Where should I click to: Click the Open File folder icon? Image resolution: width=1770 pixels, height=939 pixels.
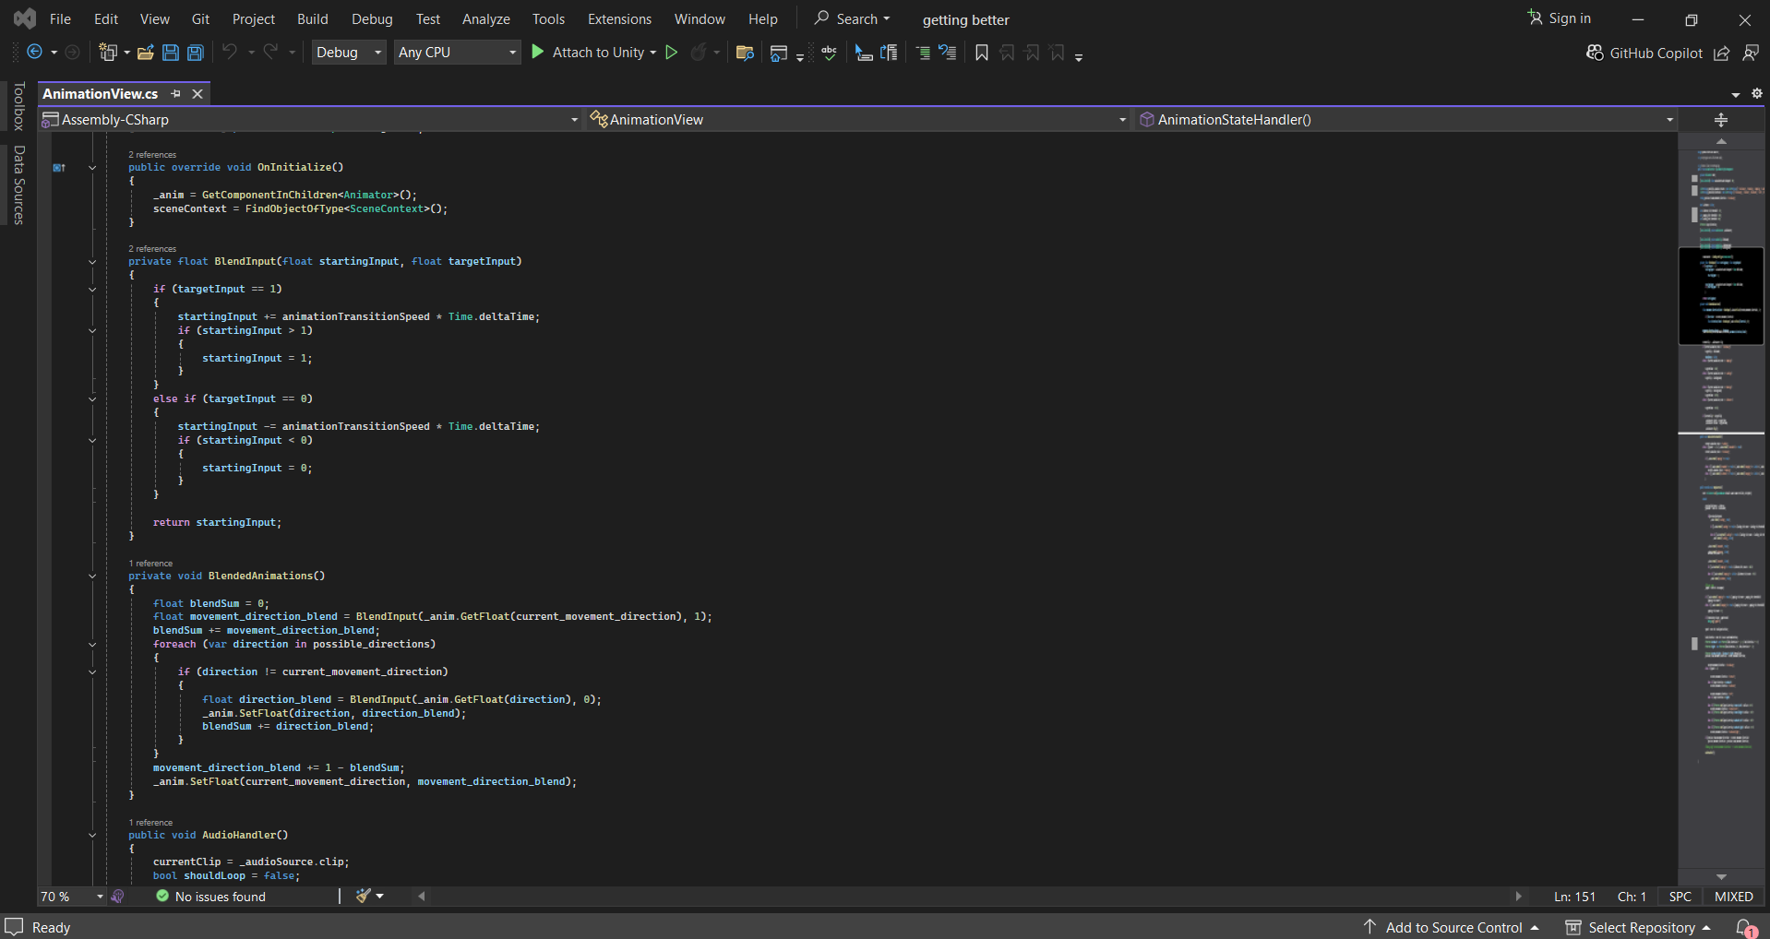point(145,53)
